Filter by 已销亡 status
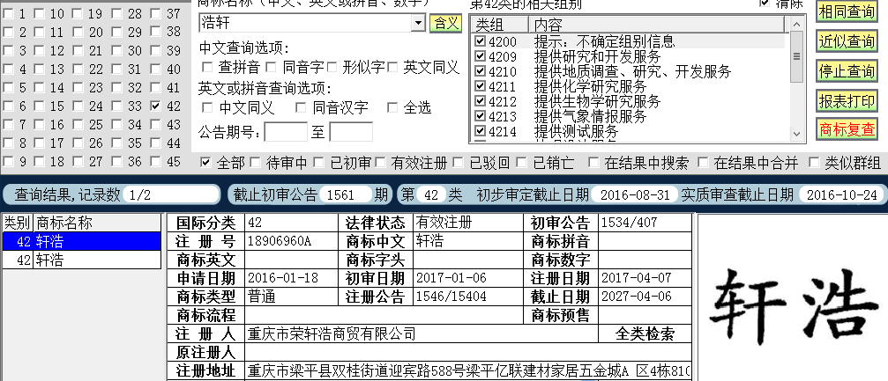This screenshot has height=381, width=888. click(x=521, y=163)
